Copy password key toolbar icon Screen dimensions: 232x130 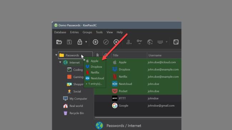(x=139, y=42)
